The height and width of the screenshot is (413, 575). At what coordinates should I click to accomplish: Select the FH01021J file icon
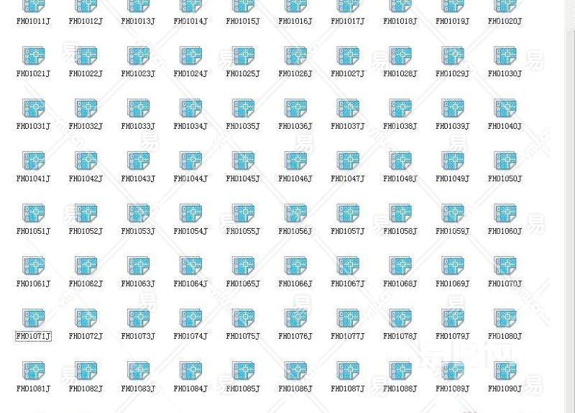point(33,55)
